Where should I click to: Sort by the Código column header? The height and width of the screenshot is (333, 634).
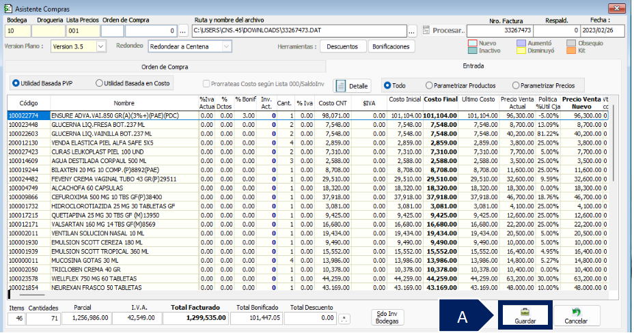tap(28, 103)
